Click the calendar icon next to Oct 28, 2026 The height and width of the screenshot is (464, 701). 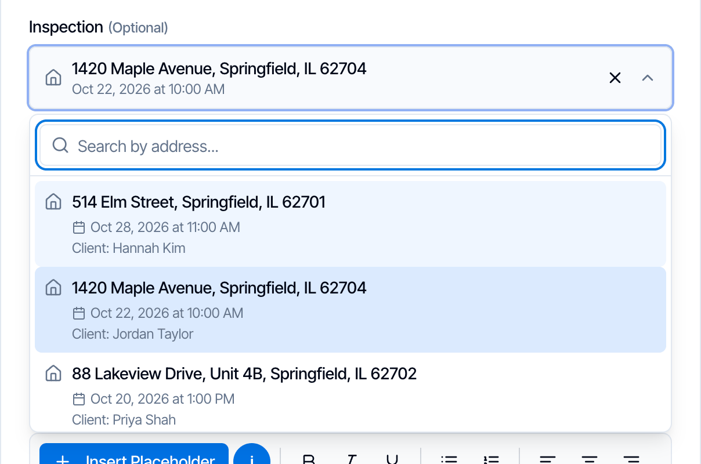coord(79,227)
